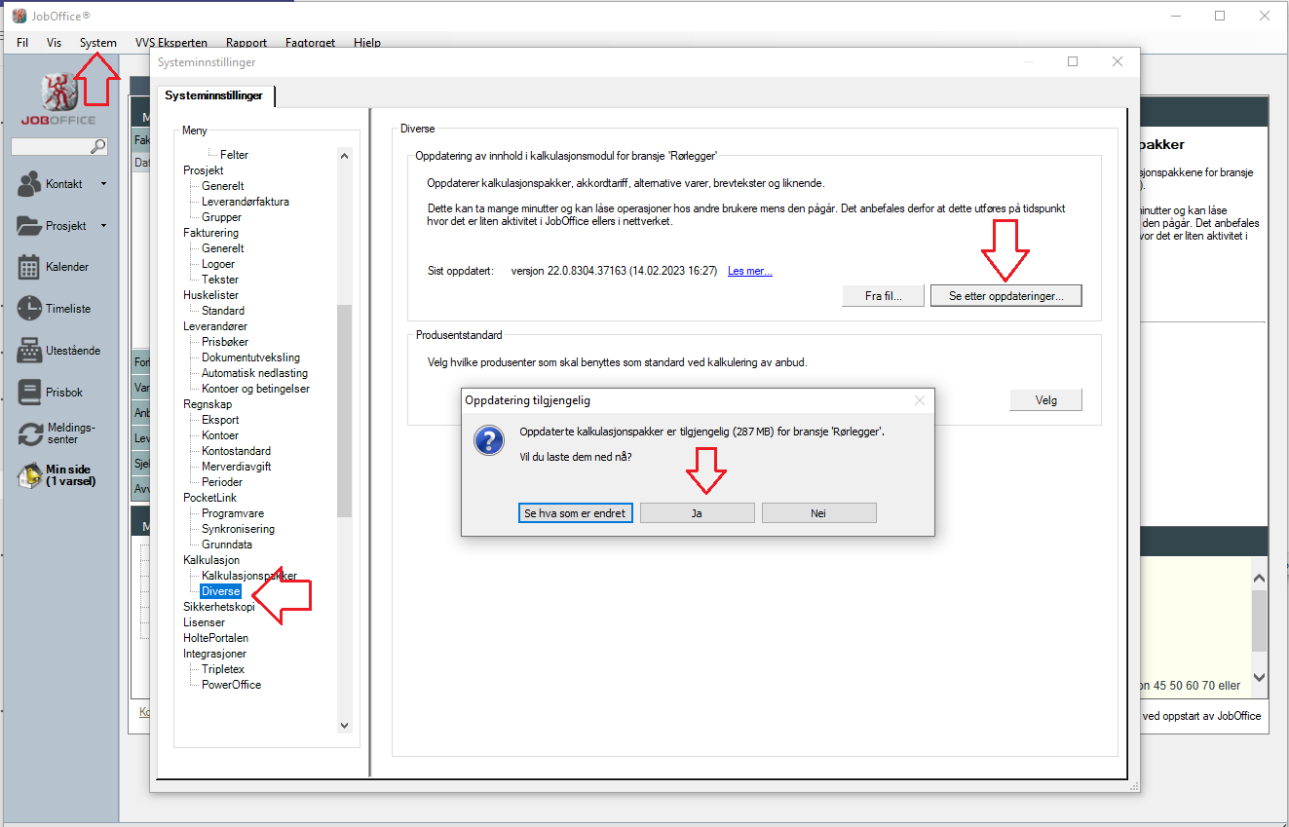This screenshot has height=827, width=1289.
Task: Click the 'Fra fil...' button
Action: (883, 295)
